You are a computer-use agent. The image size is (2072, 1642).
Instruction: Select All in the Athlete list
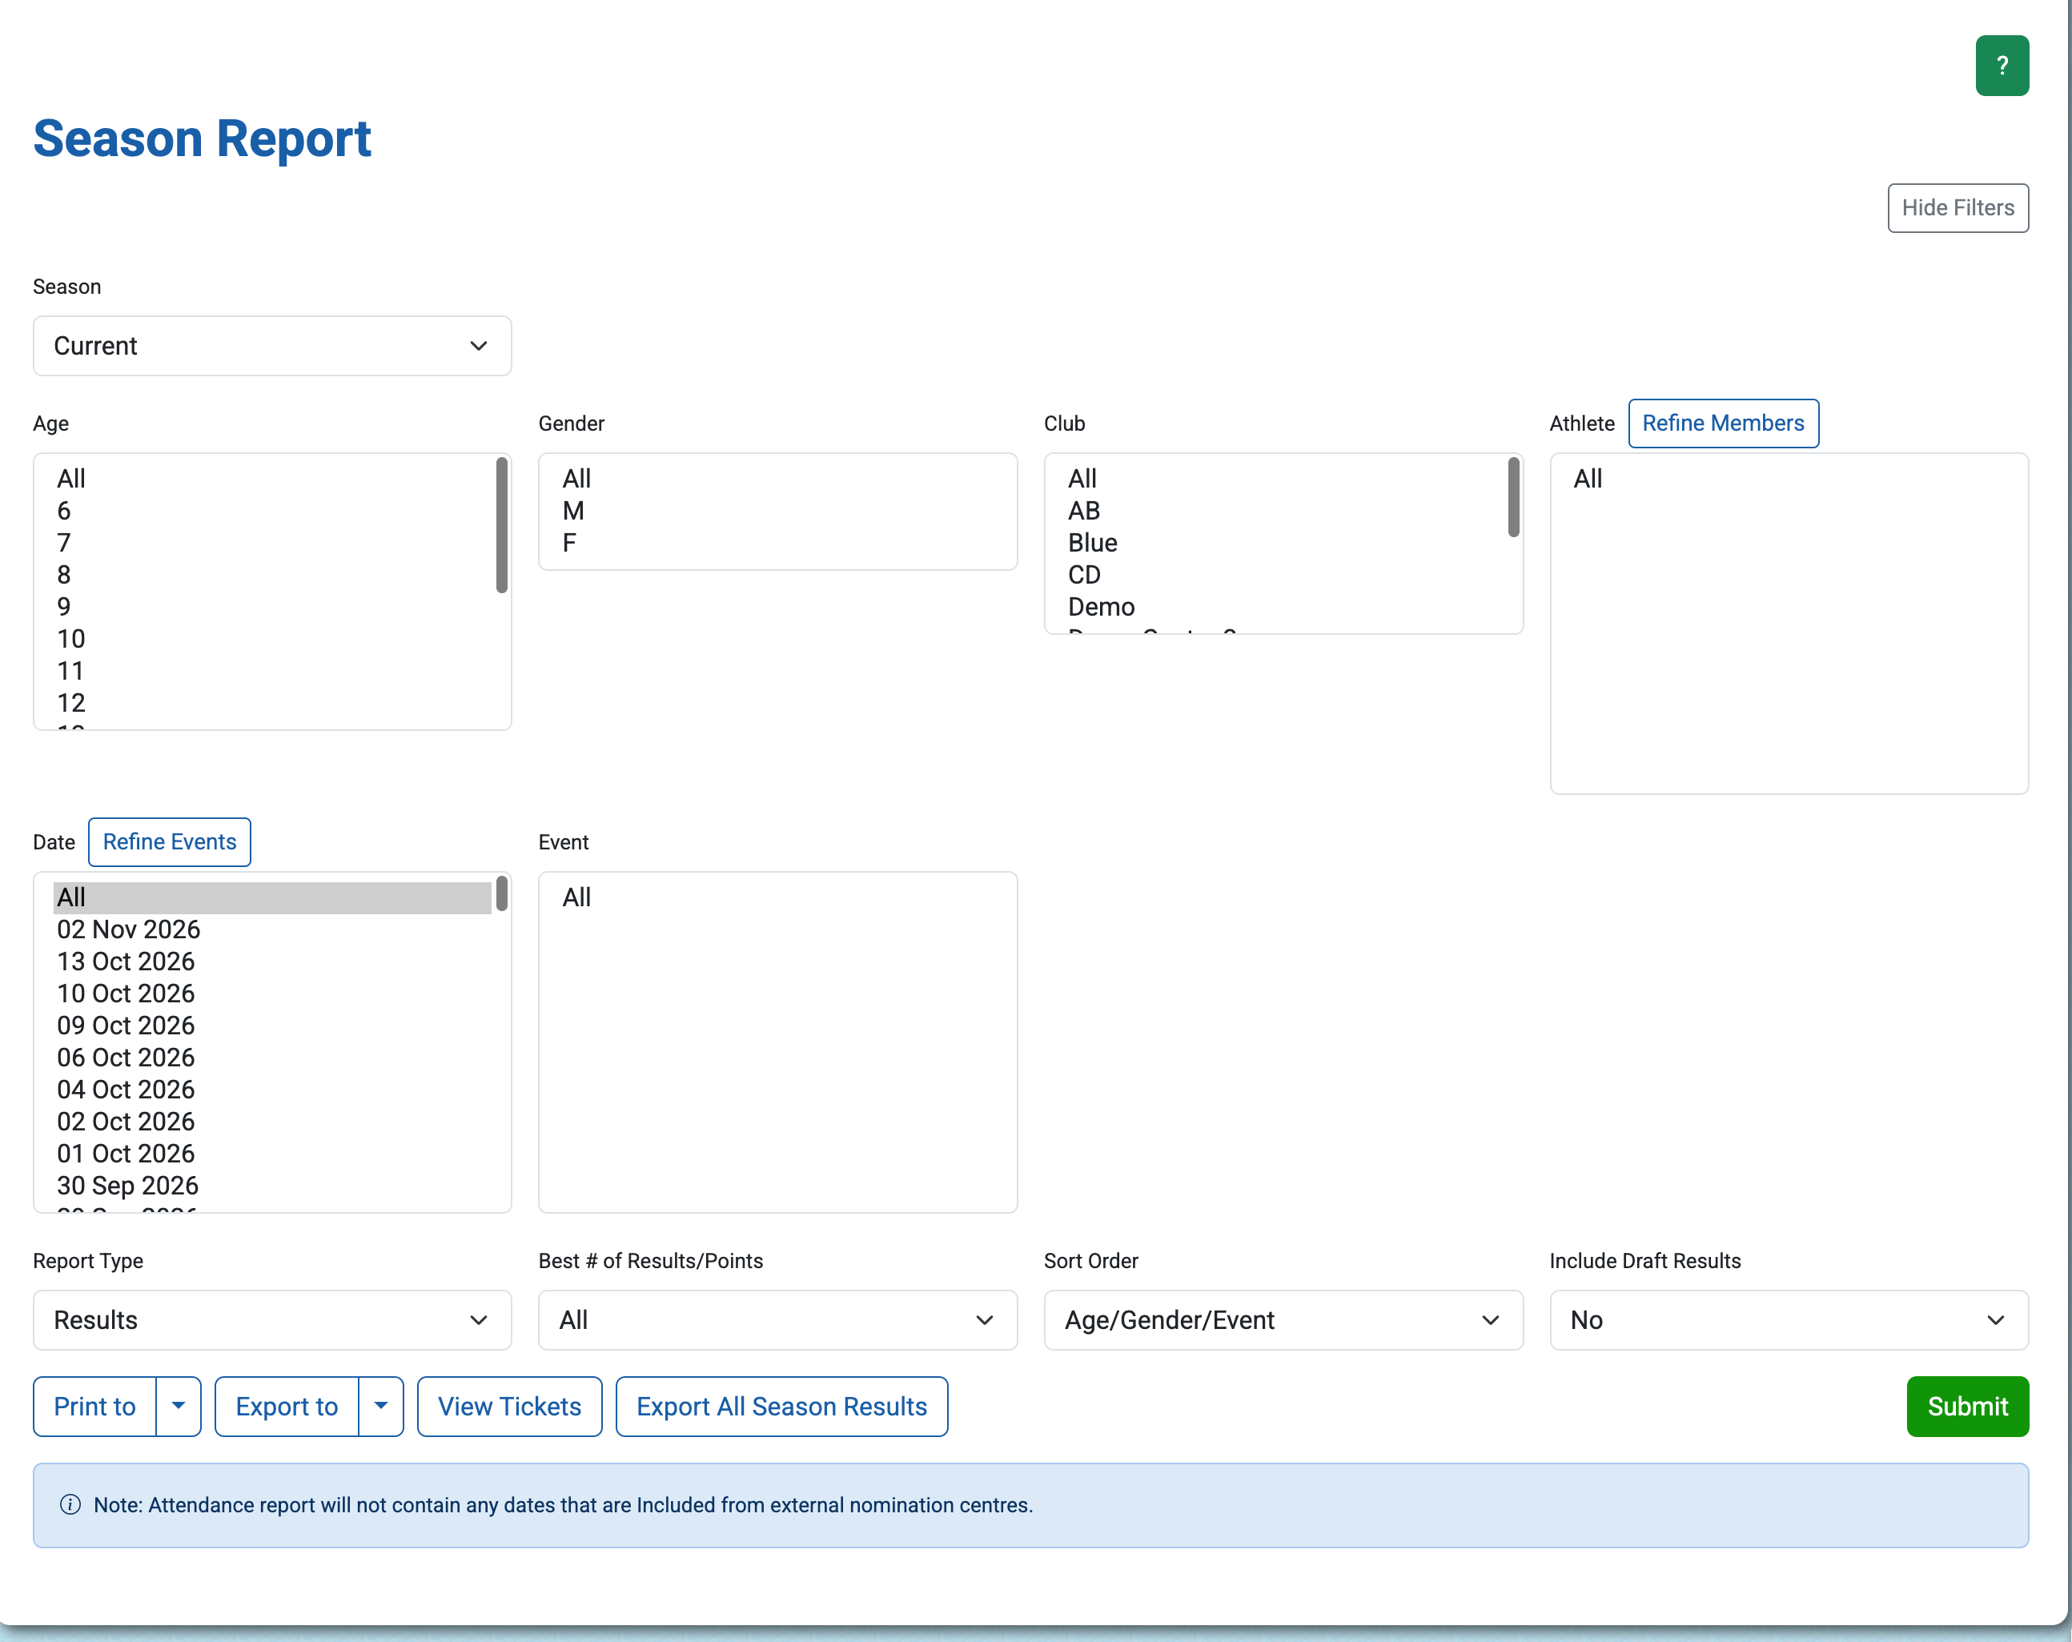point(1789,479)
